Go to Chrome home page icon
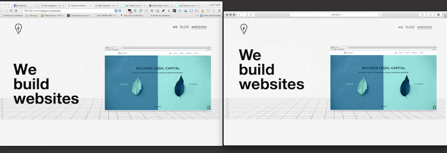 (x=16, y=11)
